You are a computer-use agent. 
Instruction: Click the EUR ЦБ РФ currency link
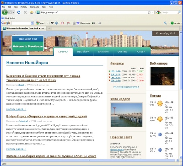click(115, 75)
